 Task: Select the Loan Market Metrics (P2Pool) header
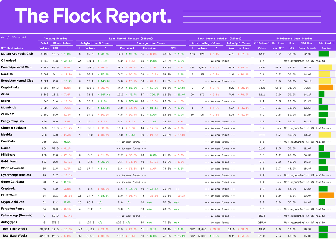click(220, 39)
